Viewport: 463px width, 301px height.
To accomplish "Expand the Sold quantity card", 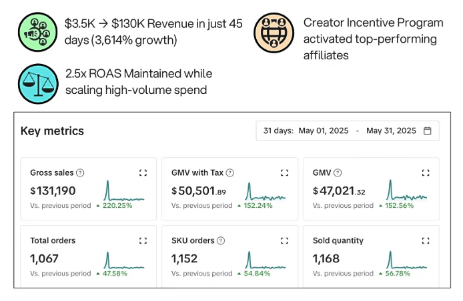I will [x=426, y=240].
